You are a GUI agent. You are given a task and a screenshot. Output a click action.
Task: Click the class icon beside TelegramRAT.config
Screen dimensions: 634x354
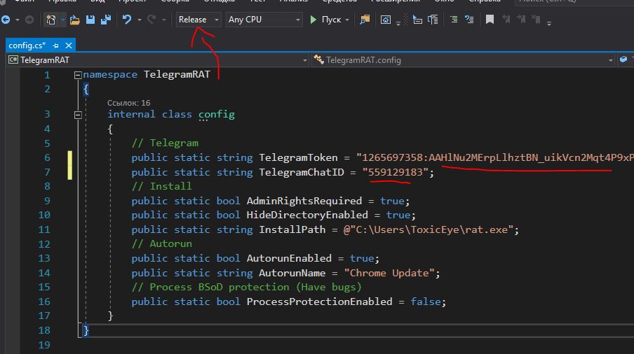318,59
